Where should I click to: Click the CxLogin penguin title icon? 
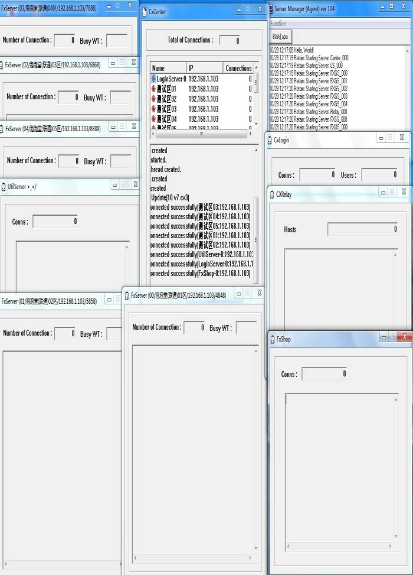[x=270, y=140]
